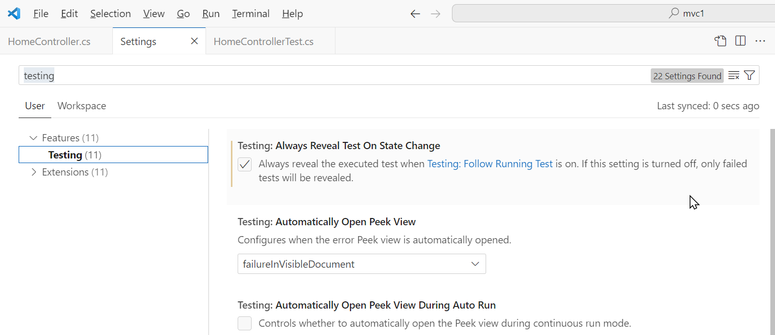
Task: Click the mvc1 command center search box
Action: pos(613,13)
